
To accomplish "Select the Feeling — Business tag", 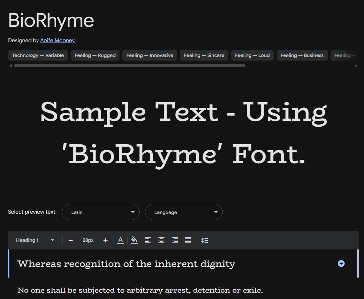I will pyautogui.click(x=302, y=55).
